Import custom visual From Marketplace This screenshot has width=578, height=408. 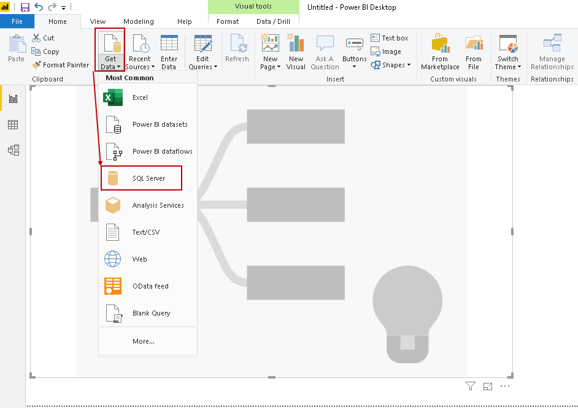[440, 51]
